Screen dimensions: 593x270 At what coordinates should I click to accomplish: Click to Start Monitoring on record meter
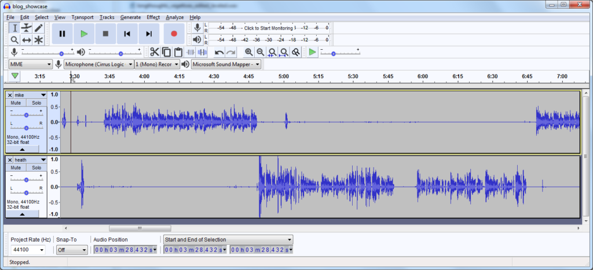pyautogui.click(x=268, y=28)
